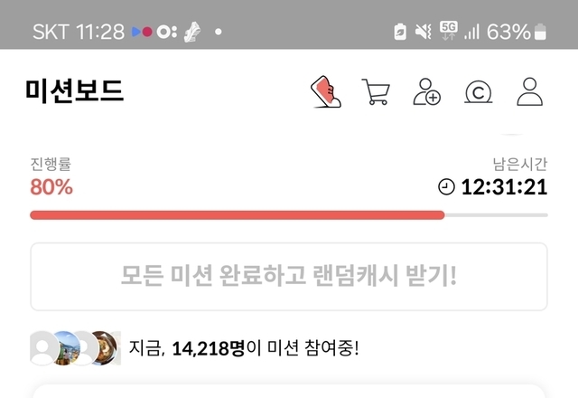578x398 pixels.
Task: Click 모든 미션 완료하고 랜덤캐시 받기 button
Action: 289,277
